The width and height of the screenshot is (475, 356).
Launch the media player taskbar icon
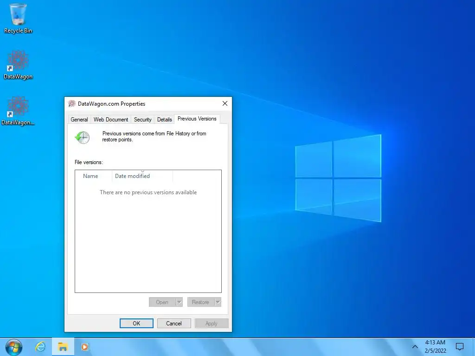pos(85,347)
